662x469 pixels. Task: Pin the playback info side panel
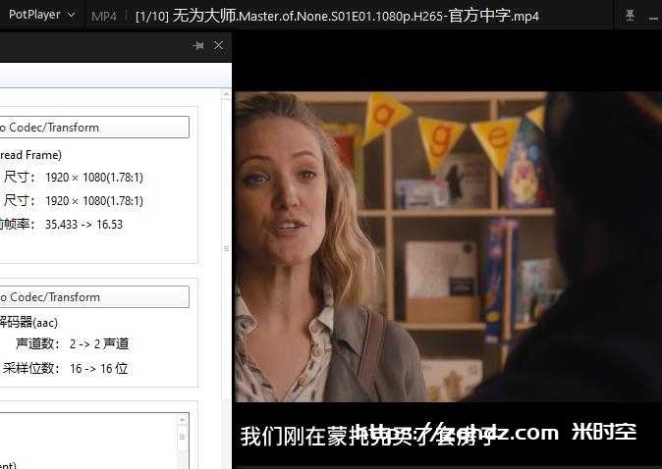[x=198, y=45]
